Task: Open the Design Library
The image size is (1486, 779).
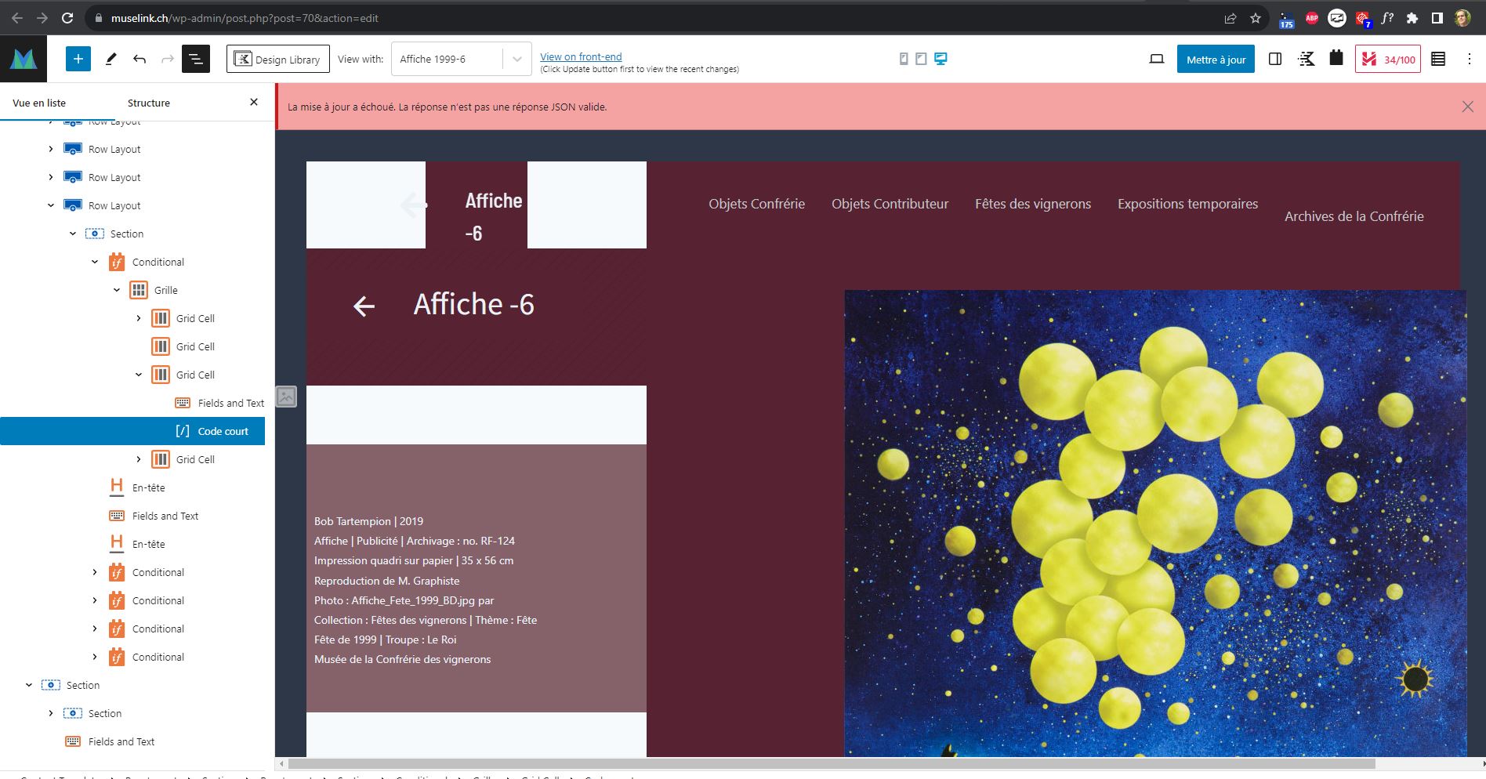Action: (278, 59)
